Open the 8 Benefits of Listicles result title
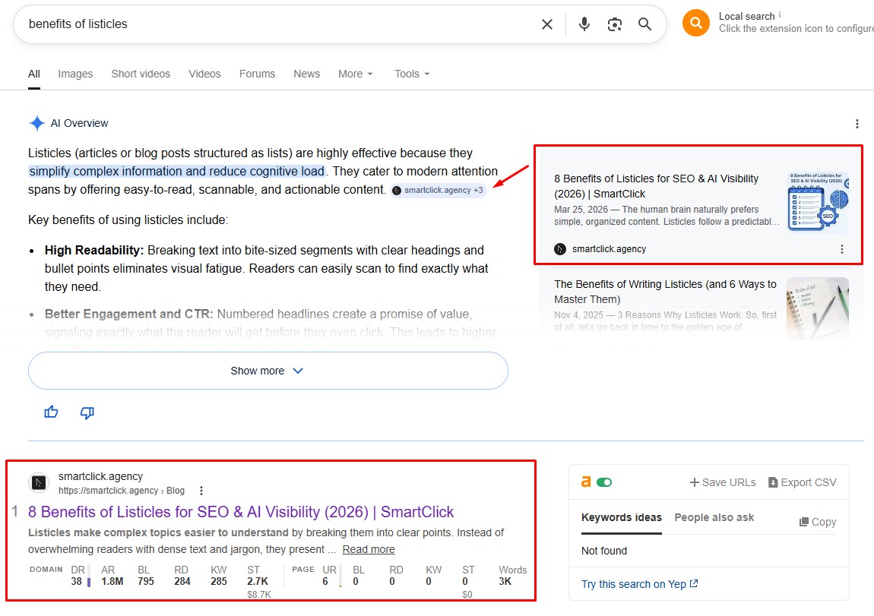Image resolution: width=874 pixels, height=616 pixels. (241, 512)
